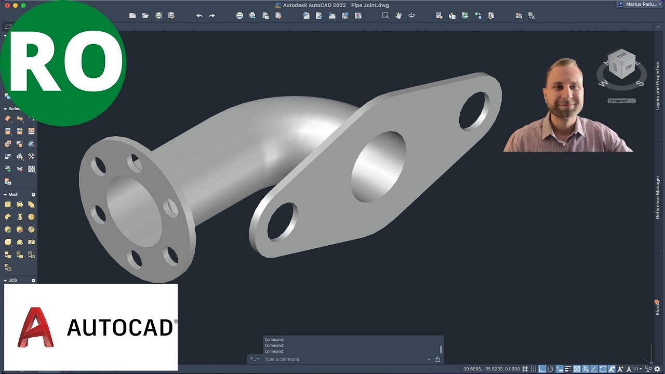Viewport: 665px width, 374px height.
Task: Click the first tool icon in the Surface panel
Action: coord(8,118)
